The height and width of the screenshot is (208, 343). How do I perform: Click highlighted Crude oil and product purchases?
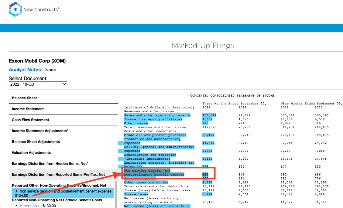tap(155, 135)
